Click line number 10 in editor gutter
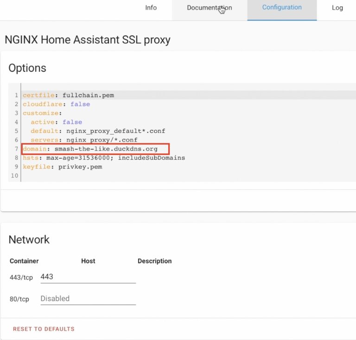The image size is (356, 340). [x=14, y=175]
